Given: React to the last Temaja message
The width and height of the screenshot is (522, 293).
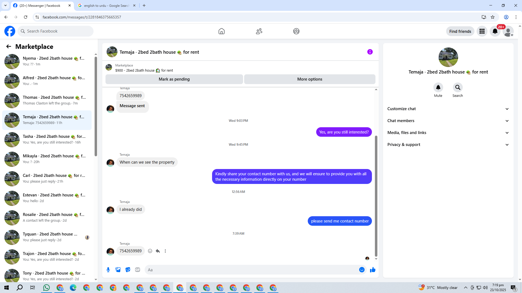Looking at the screenshot, I should pos(150,251).
